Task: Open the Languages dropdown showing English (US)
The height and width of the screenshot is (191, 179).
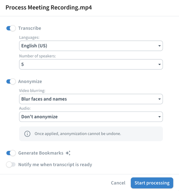Action: 91,46
